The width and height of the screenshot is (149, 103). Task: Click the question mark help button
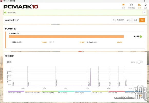tap(144, 12)
